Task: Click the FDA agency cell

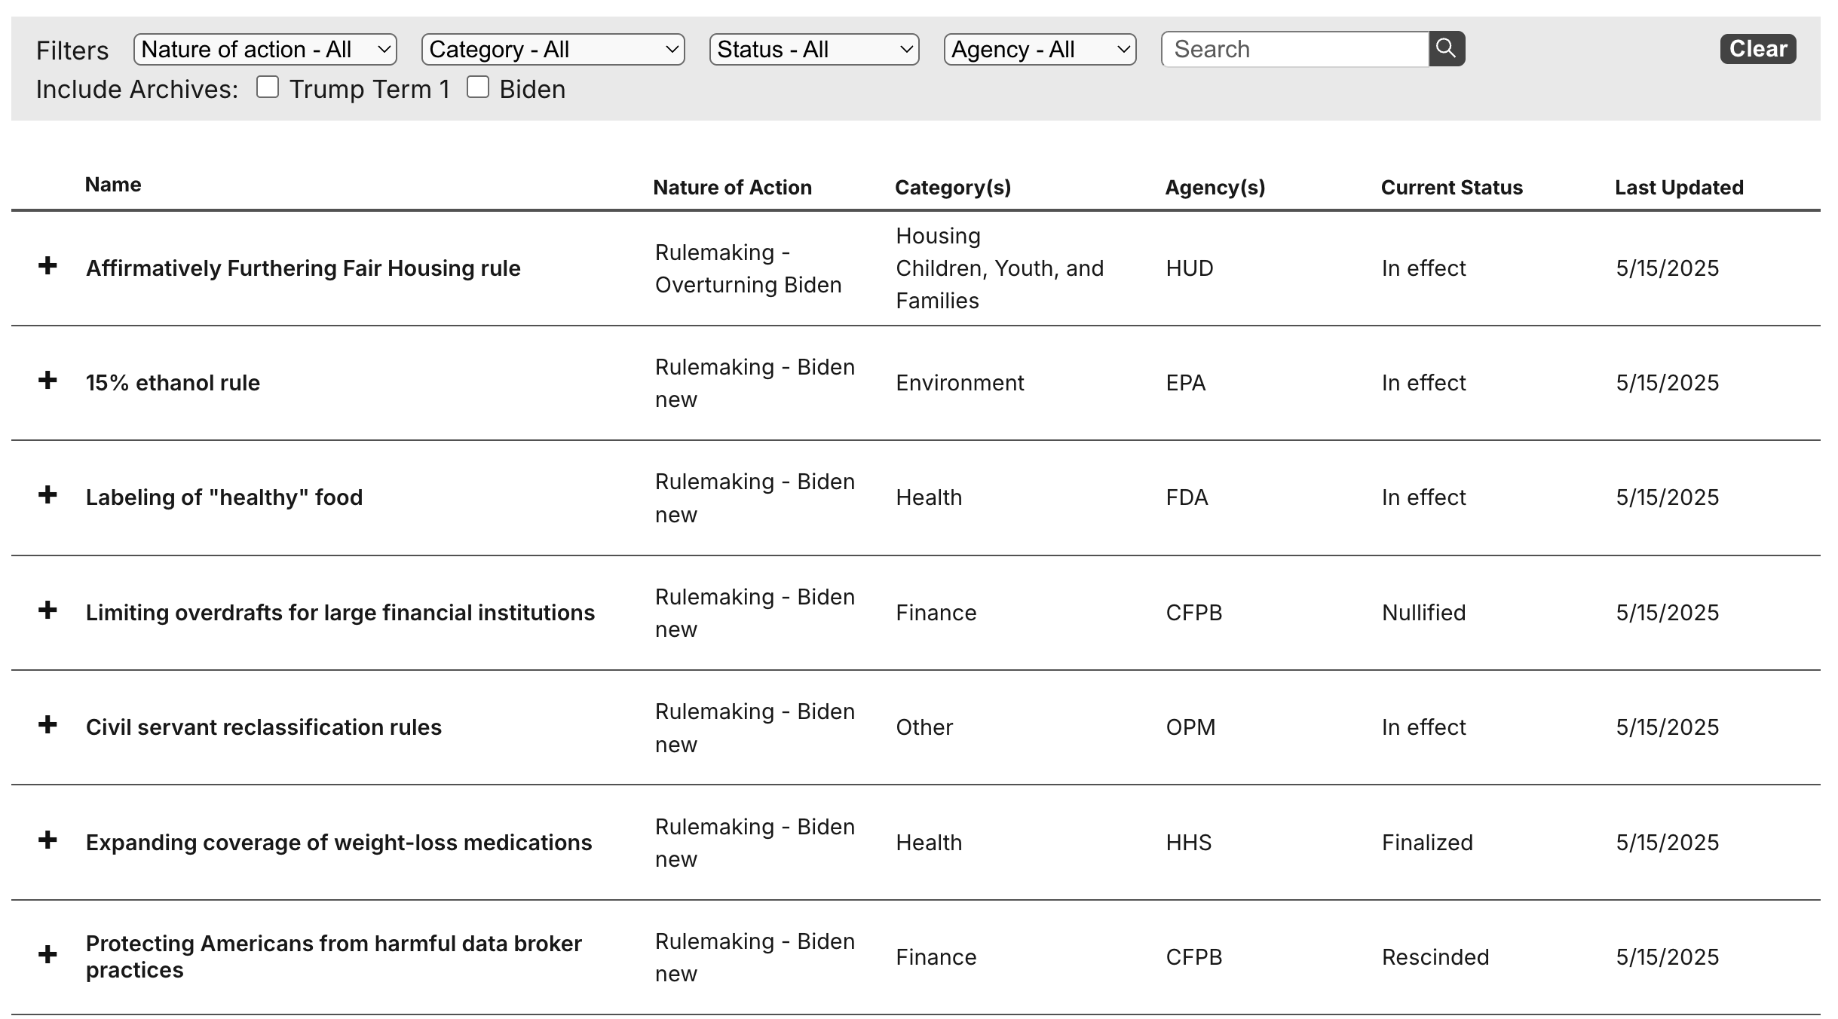Action: point(1187,497)
